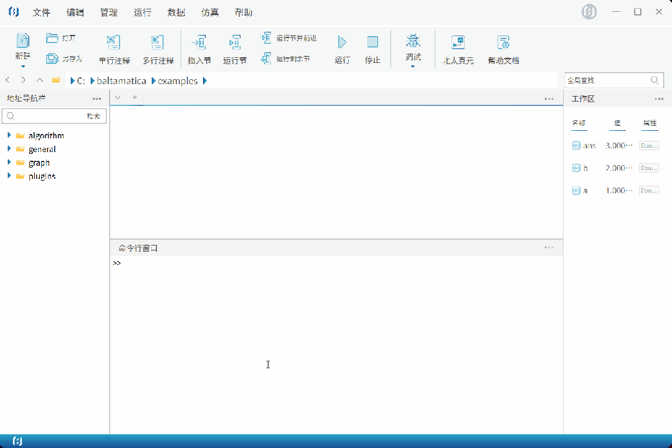Open the 数据 menu
The width and height of the screenshot is (672, 448).
point(176,12)
